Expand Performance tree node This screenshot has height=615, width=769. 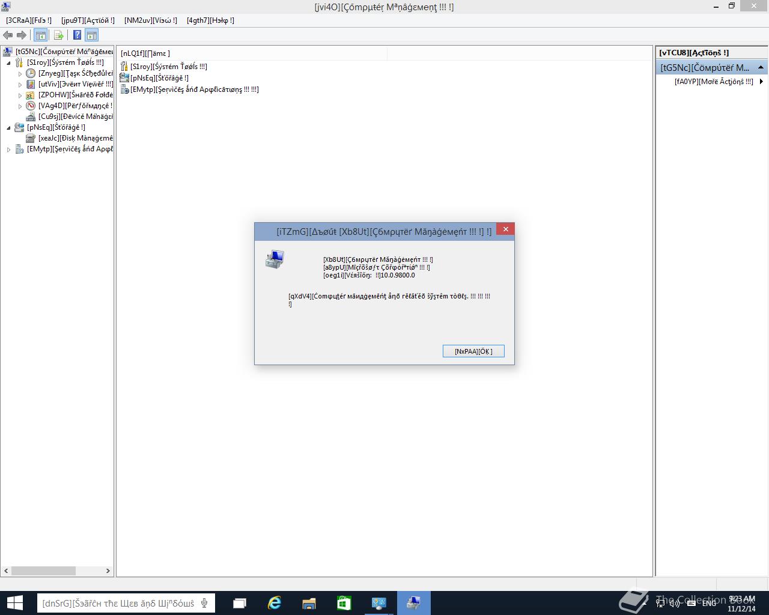pyautogui.click(x=20, y=106)
